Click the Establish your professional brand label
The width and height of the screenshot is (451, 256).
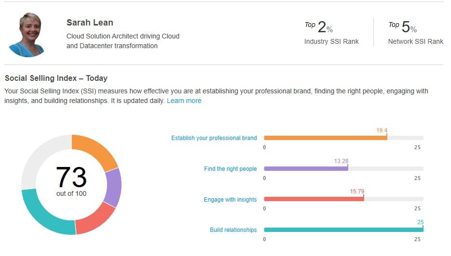tap(214, 138)
